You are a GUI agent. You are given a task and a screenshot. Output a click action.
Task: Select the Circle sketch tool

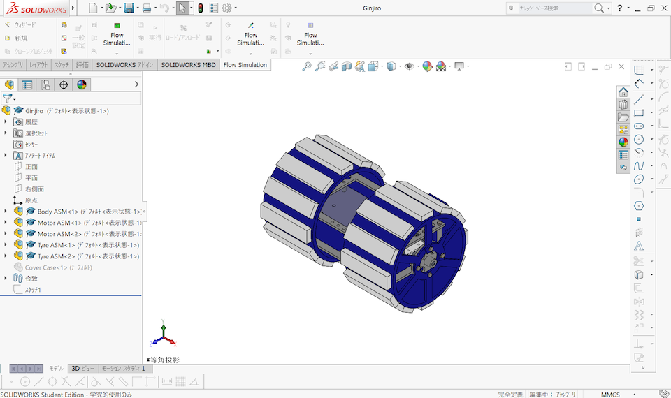639,140
